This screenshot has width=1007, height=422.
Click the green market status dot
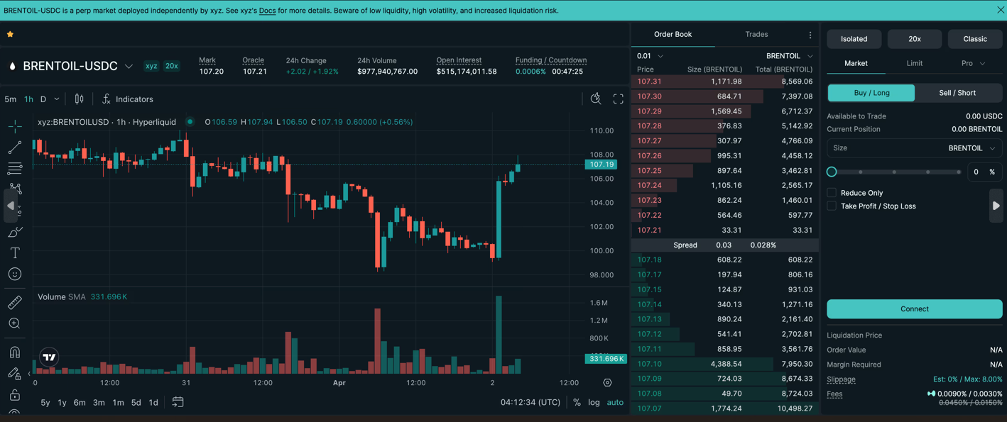click(x=190, y=122)
